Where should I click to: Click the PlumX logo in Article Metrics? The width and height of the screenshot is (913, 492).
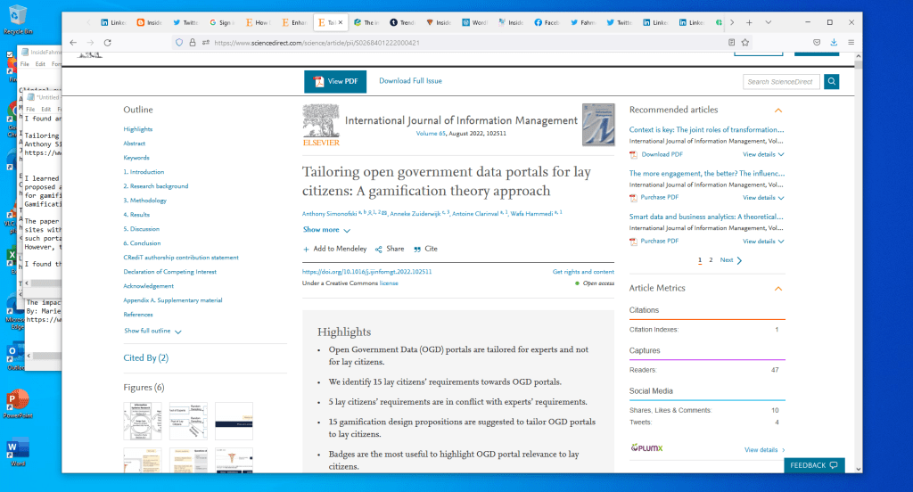tap(646, 447)
